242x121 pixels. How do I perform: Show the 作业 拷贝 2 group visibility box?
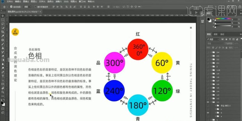tap(208, 106)
